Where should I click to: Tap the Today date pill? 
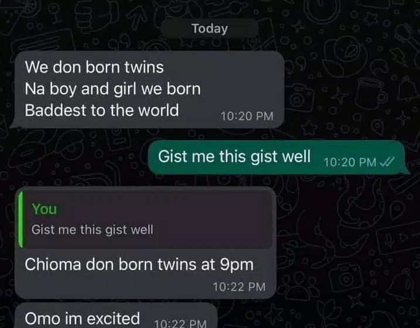[x=210, y=28]
